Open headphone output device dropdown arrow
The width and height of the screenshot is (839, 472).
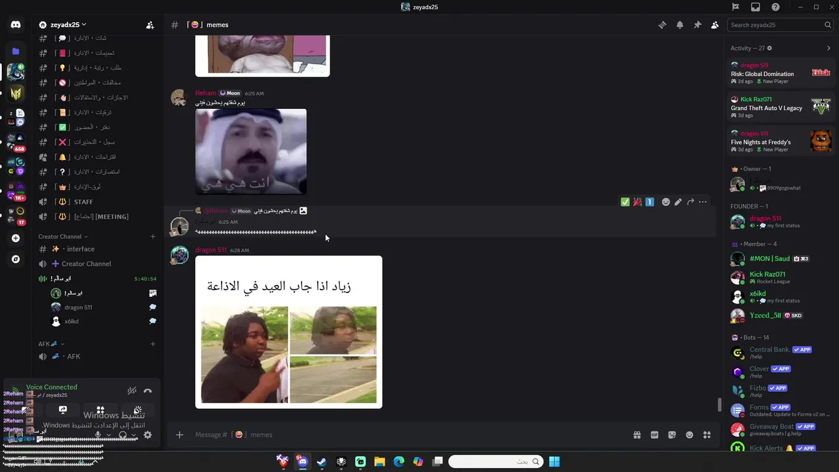click(x=133, y=435)
